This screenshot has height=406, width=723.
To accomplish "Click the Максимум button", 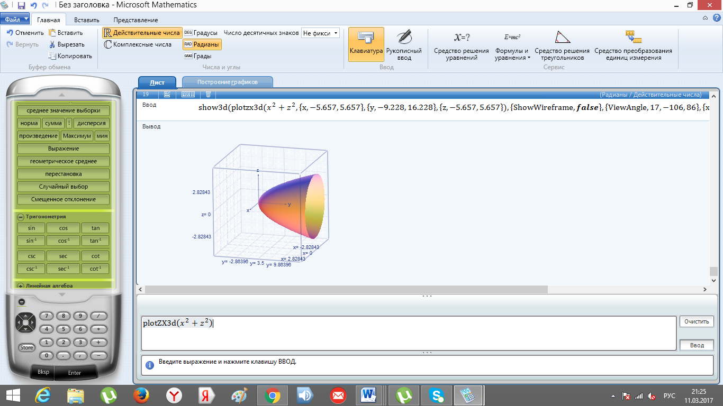I will tap(77, 136).
